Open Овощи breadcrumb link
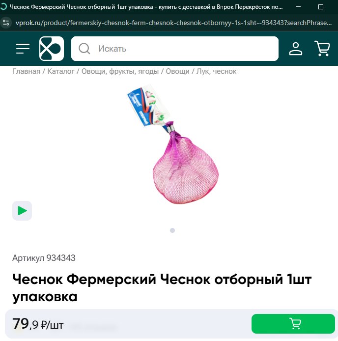Screen dimensions: 338x341 pos(177,71)
